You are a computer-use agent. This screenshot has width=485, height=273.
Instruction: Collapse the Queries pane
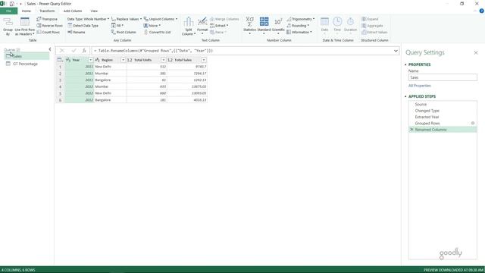[x=50, y=49]
